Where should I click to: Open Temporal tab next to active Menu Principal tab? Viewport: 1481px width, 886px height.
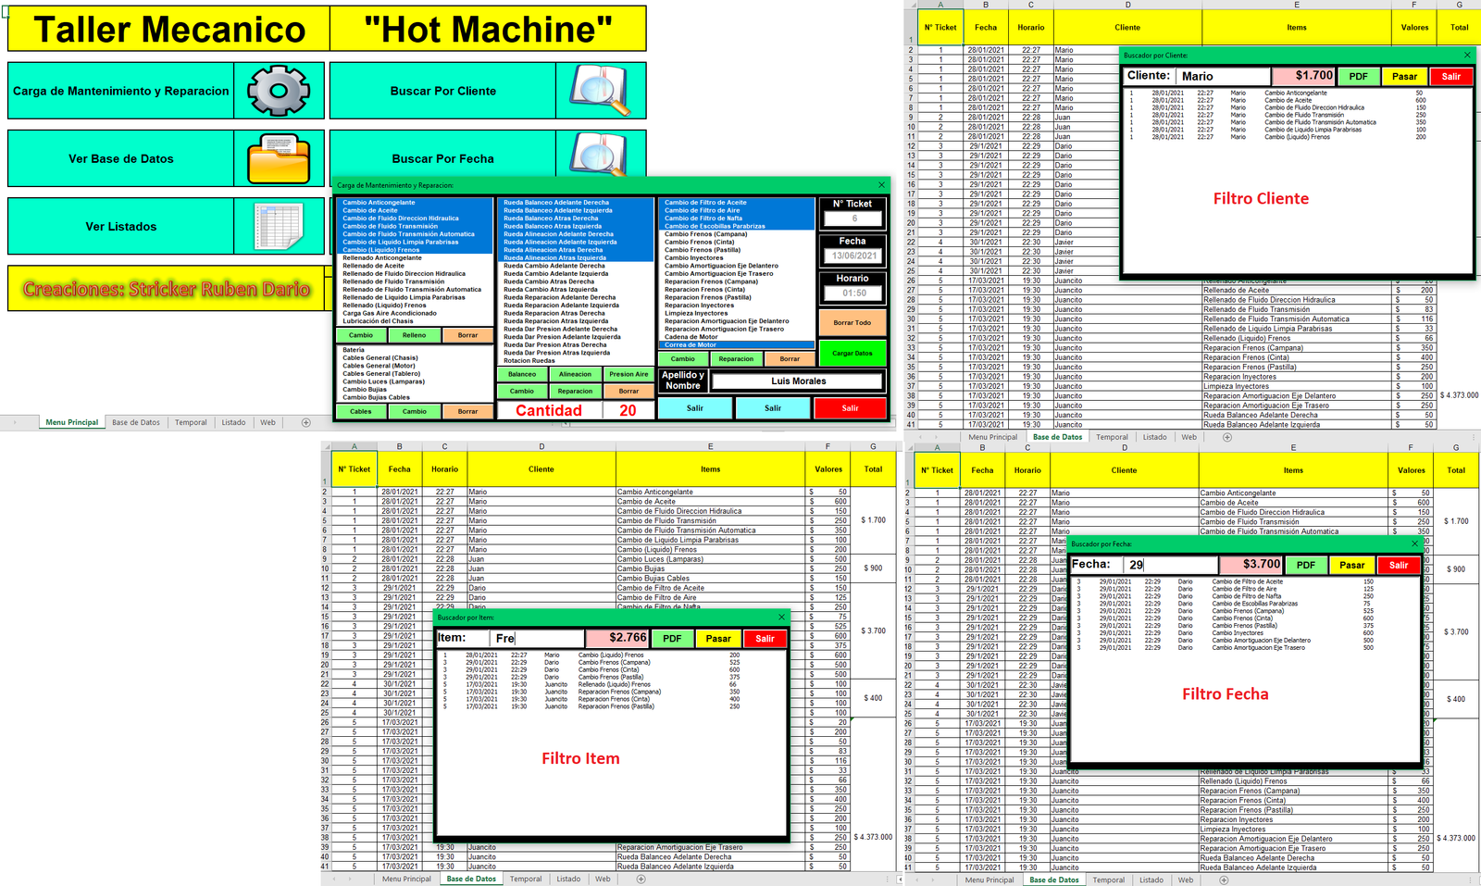pyautogui.click(x=191, y=422)
